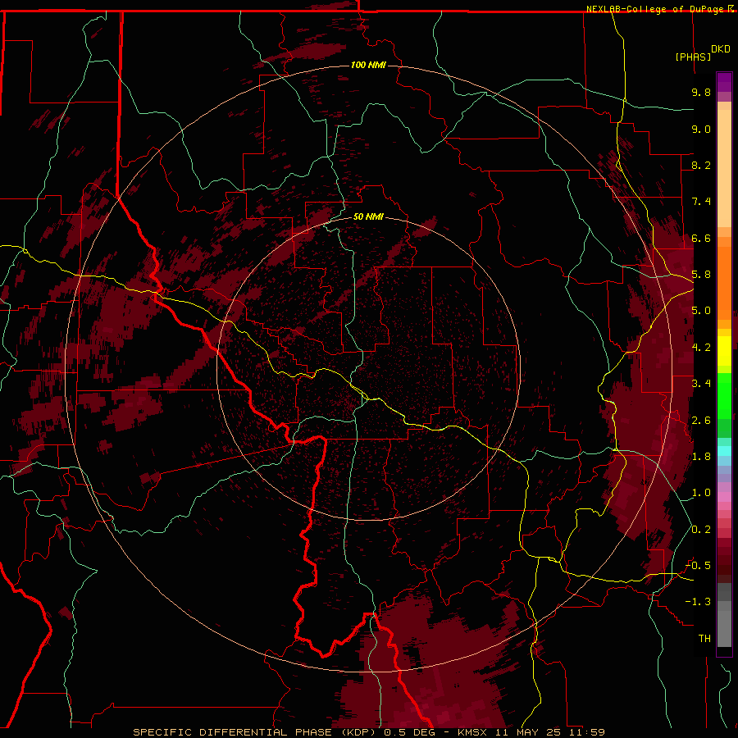This screenshot has height=738, width=738.
Task: Click the 6.6 scale value
Action: pyautogui.click(x=701, y=238)
